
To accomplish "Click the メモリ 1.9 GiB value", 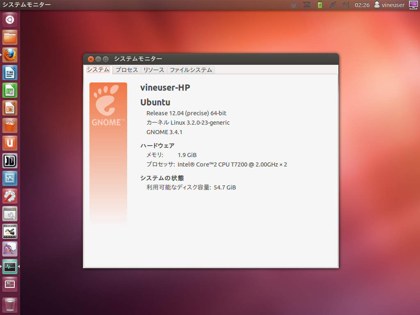I will tap(187, 155).
